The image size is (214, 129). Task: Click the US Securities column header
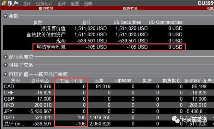tap(127, 22)
